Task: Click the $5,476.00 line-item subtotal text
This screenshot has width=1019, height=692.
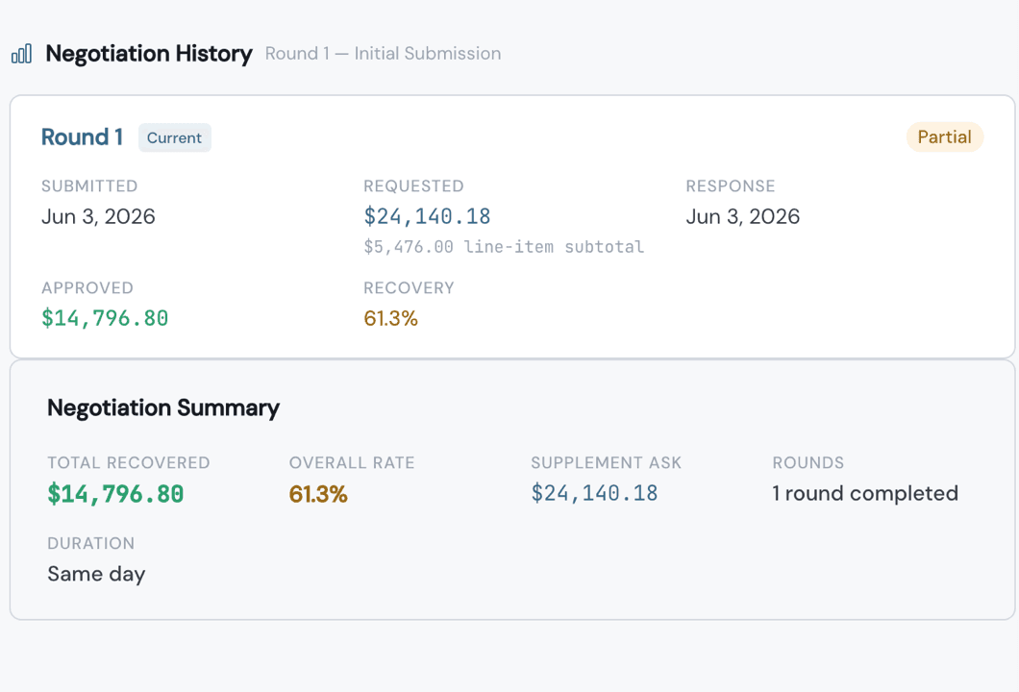Action: (x=504, y=247)
